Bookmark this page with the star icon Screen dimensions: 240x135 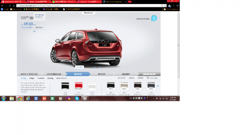165,6
